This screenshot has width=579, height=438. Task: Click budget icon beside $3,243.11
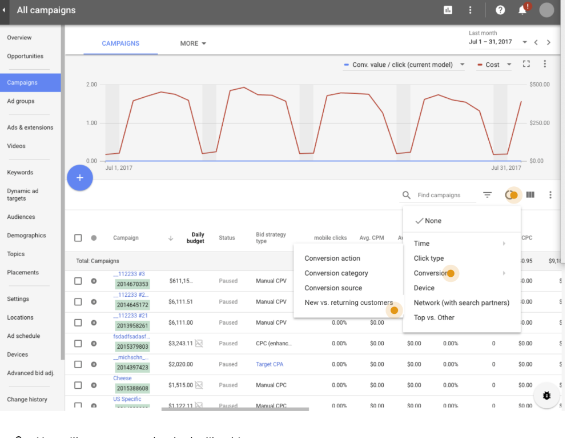pos(199,344)
